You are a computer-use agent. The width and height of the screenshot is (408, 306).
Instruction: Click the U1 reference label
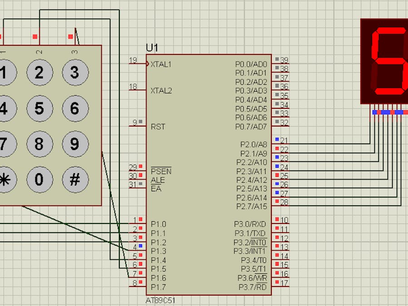tap(152, 46)
